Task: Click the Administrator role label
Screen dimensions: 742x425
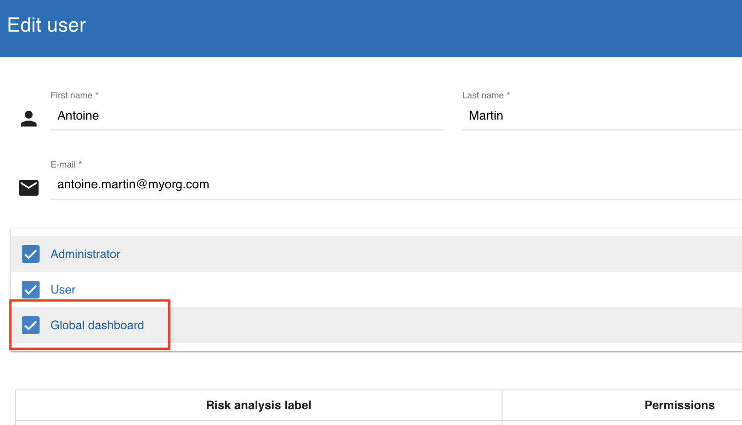Action: [x=86, y=254]
